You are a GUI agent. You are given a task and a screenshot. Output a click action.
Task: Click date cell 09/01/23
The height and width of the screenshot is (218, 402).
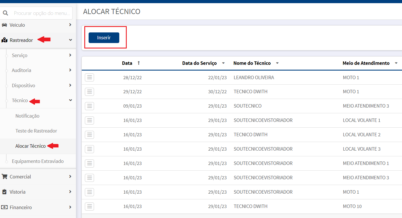tap(132, 106)
